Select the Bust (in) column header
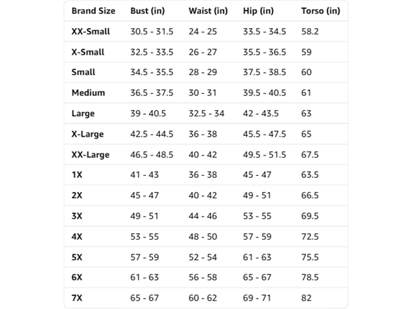This screenshot has width=412, height=309. click(x=148, y=11)
